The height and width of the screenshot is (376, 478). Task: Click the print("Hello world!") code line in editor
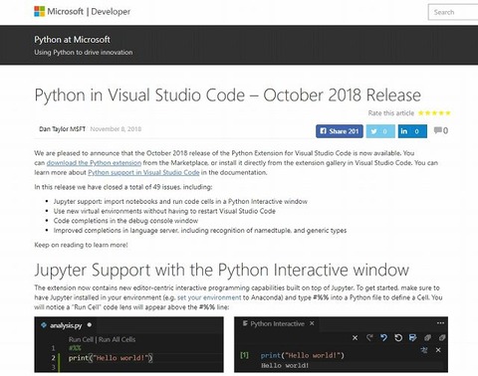click(111, 358)
